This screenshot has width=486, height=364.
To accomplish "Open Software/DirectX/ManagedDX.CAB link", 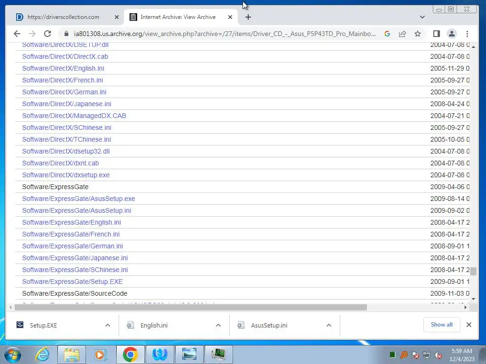I will (74, 116).
